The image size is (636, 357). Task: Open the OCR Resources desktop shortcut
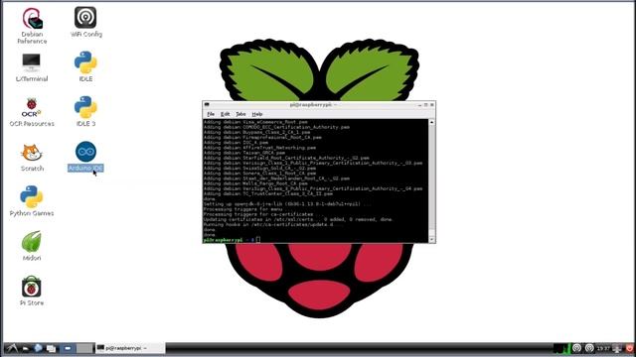32,112
